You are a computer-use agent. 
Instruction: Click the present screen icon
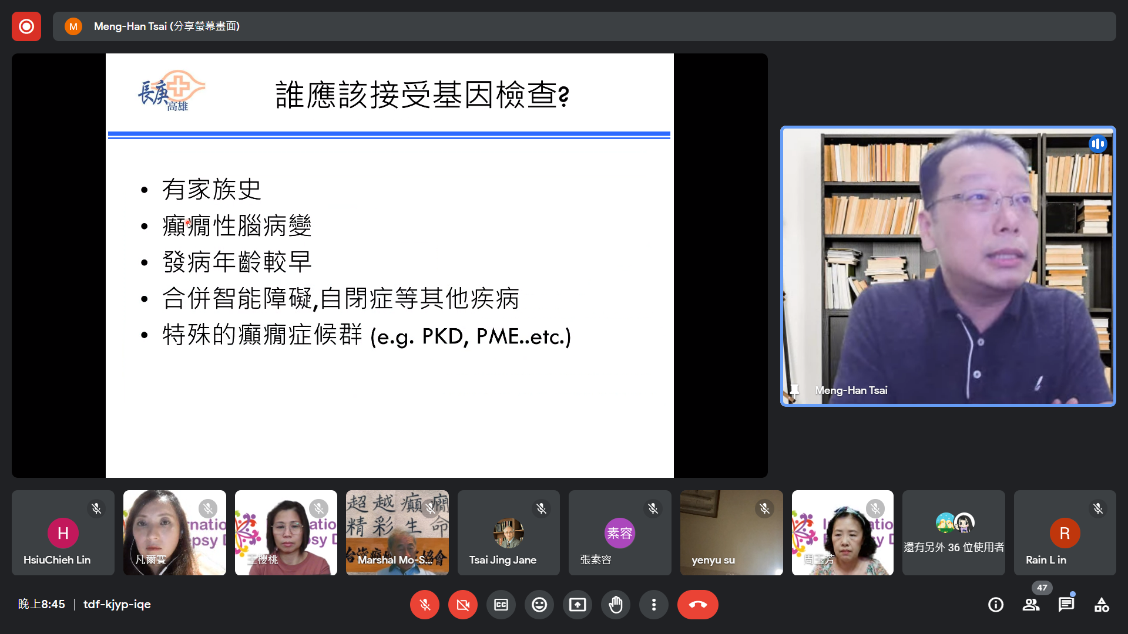tap(578, 605)
